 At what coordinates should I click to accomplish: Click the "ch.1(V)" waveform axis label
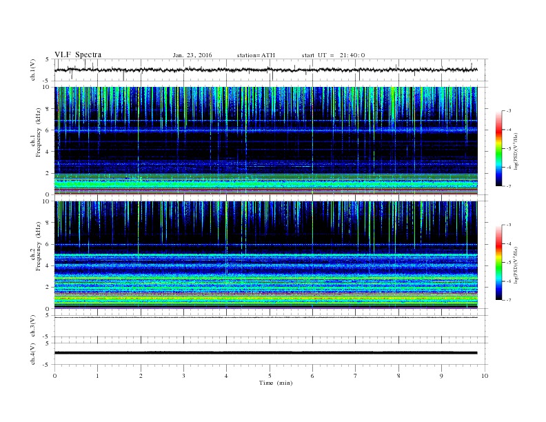(32, 70)
